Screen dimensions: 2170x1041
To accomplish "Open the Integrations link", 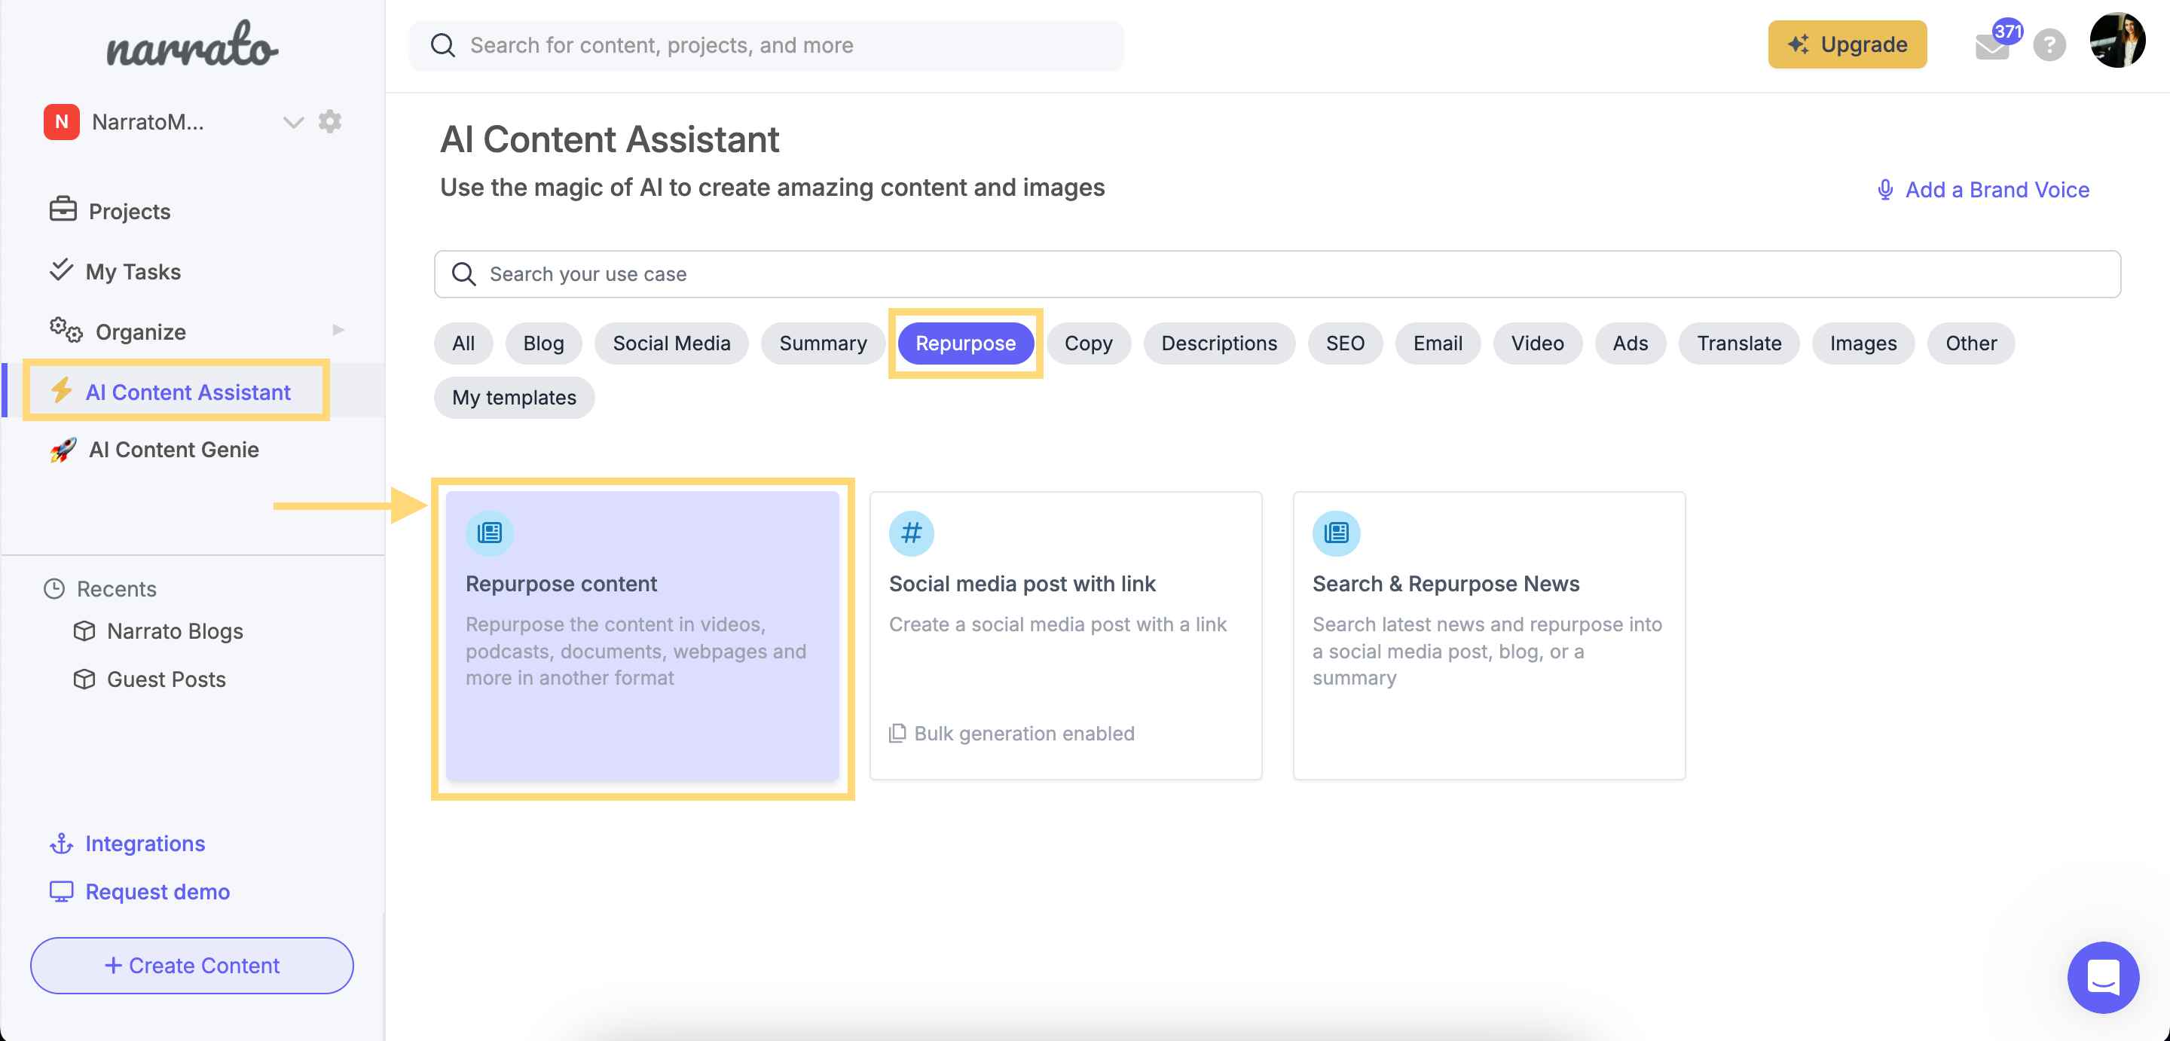I will 145,843.
